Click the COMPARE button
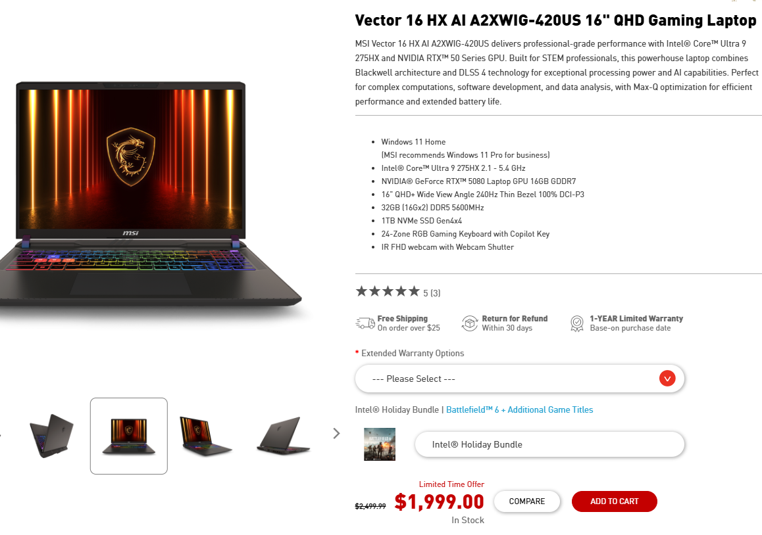Screen dimensions: 762x535 pyautogui.click(x=527, y=501)
